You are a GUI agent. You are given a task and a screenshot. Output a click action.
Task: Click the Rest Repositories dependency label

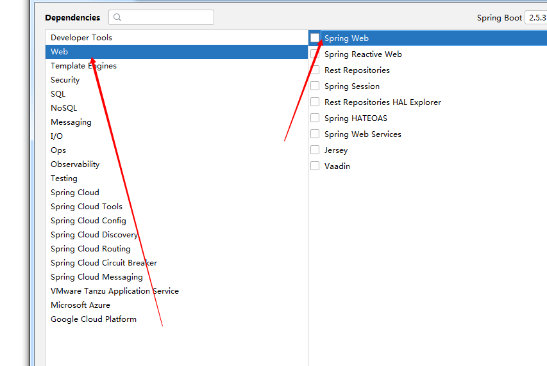pos(357,70)
